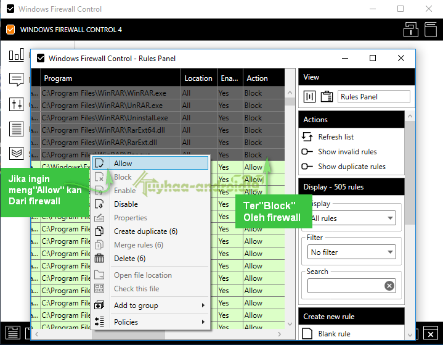Click the Blank rule page icon
The width and height of the screenshot is (443, 345).
[307, 334]
